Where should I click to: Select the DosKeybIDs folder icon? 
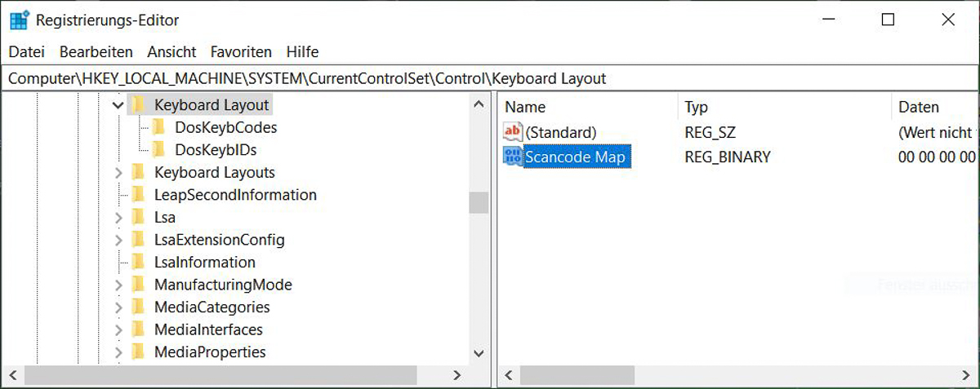point(158,150)
